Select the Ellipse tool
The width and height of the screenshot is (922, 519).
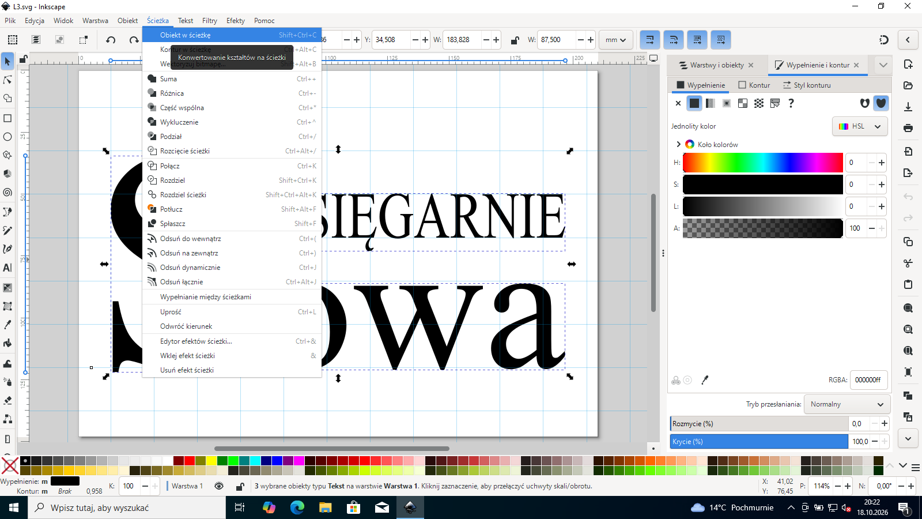(x=7, y=137)
